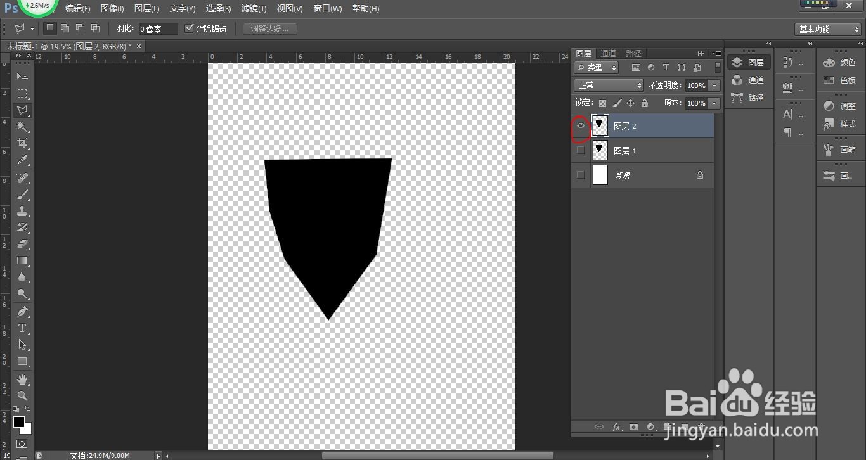Select the Eraser tool
Screen dimensions: 866x460
click(x=22, y=244)
